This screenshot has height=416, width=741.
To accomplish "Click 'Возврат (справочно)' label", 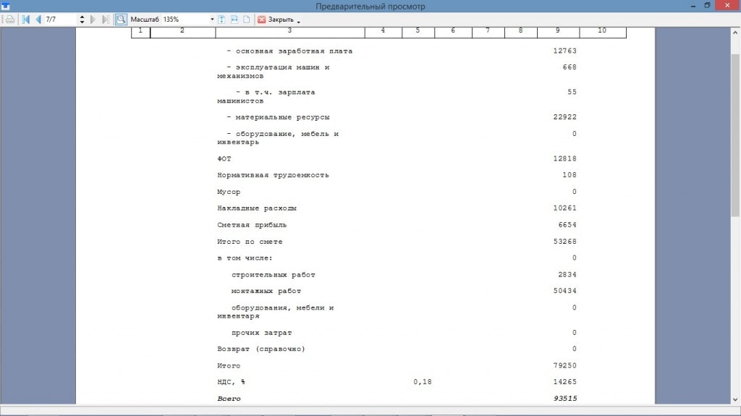I will (x=261, y=349).
